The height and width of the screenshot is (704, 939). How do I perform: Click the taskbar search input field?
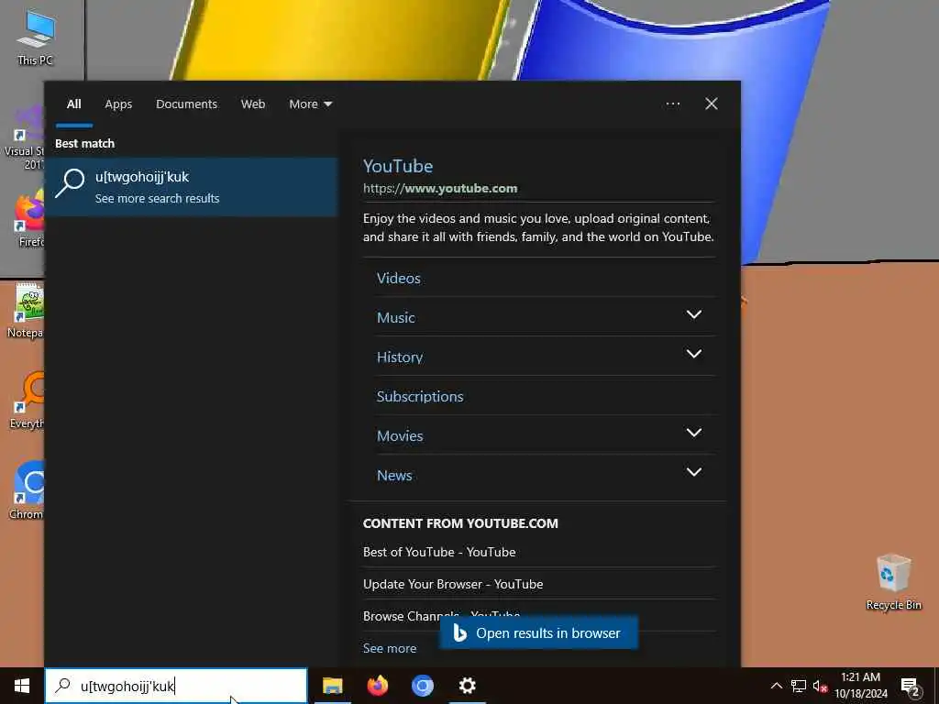(x=176, y=686)
